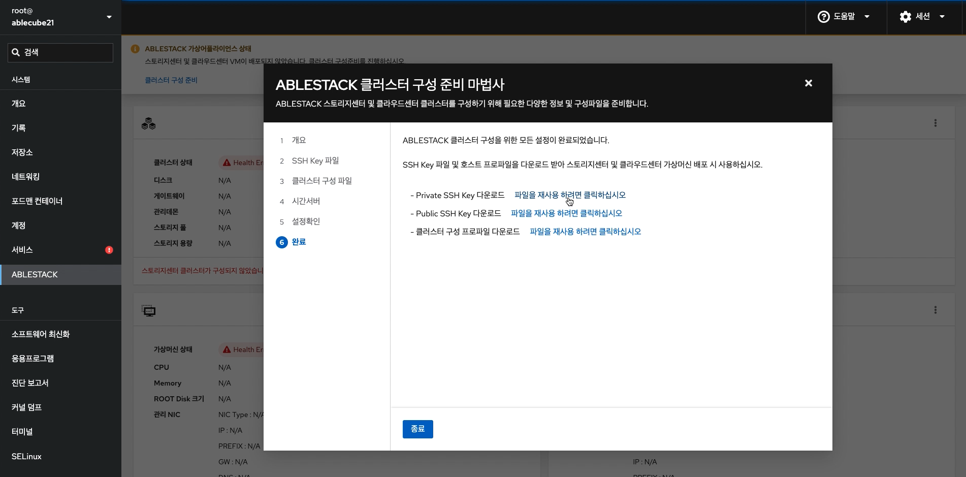The height and width of the screenshot is (477, 966).
Task: Open storage cluster card kebab menu
Action: click(x=935, y=123)
